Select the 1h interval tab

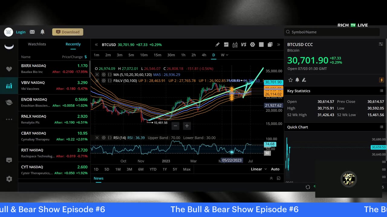(183, 55)
